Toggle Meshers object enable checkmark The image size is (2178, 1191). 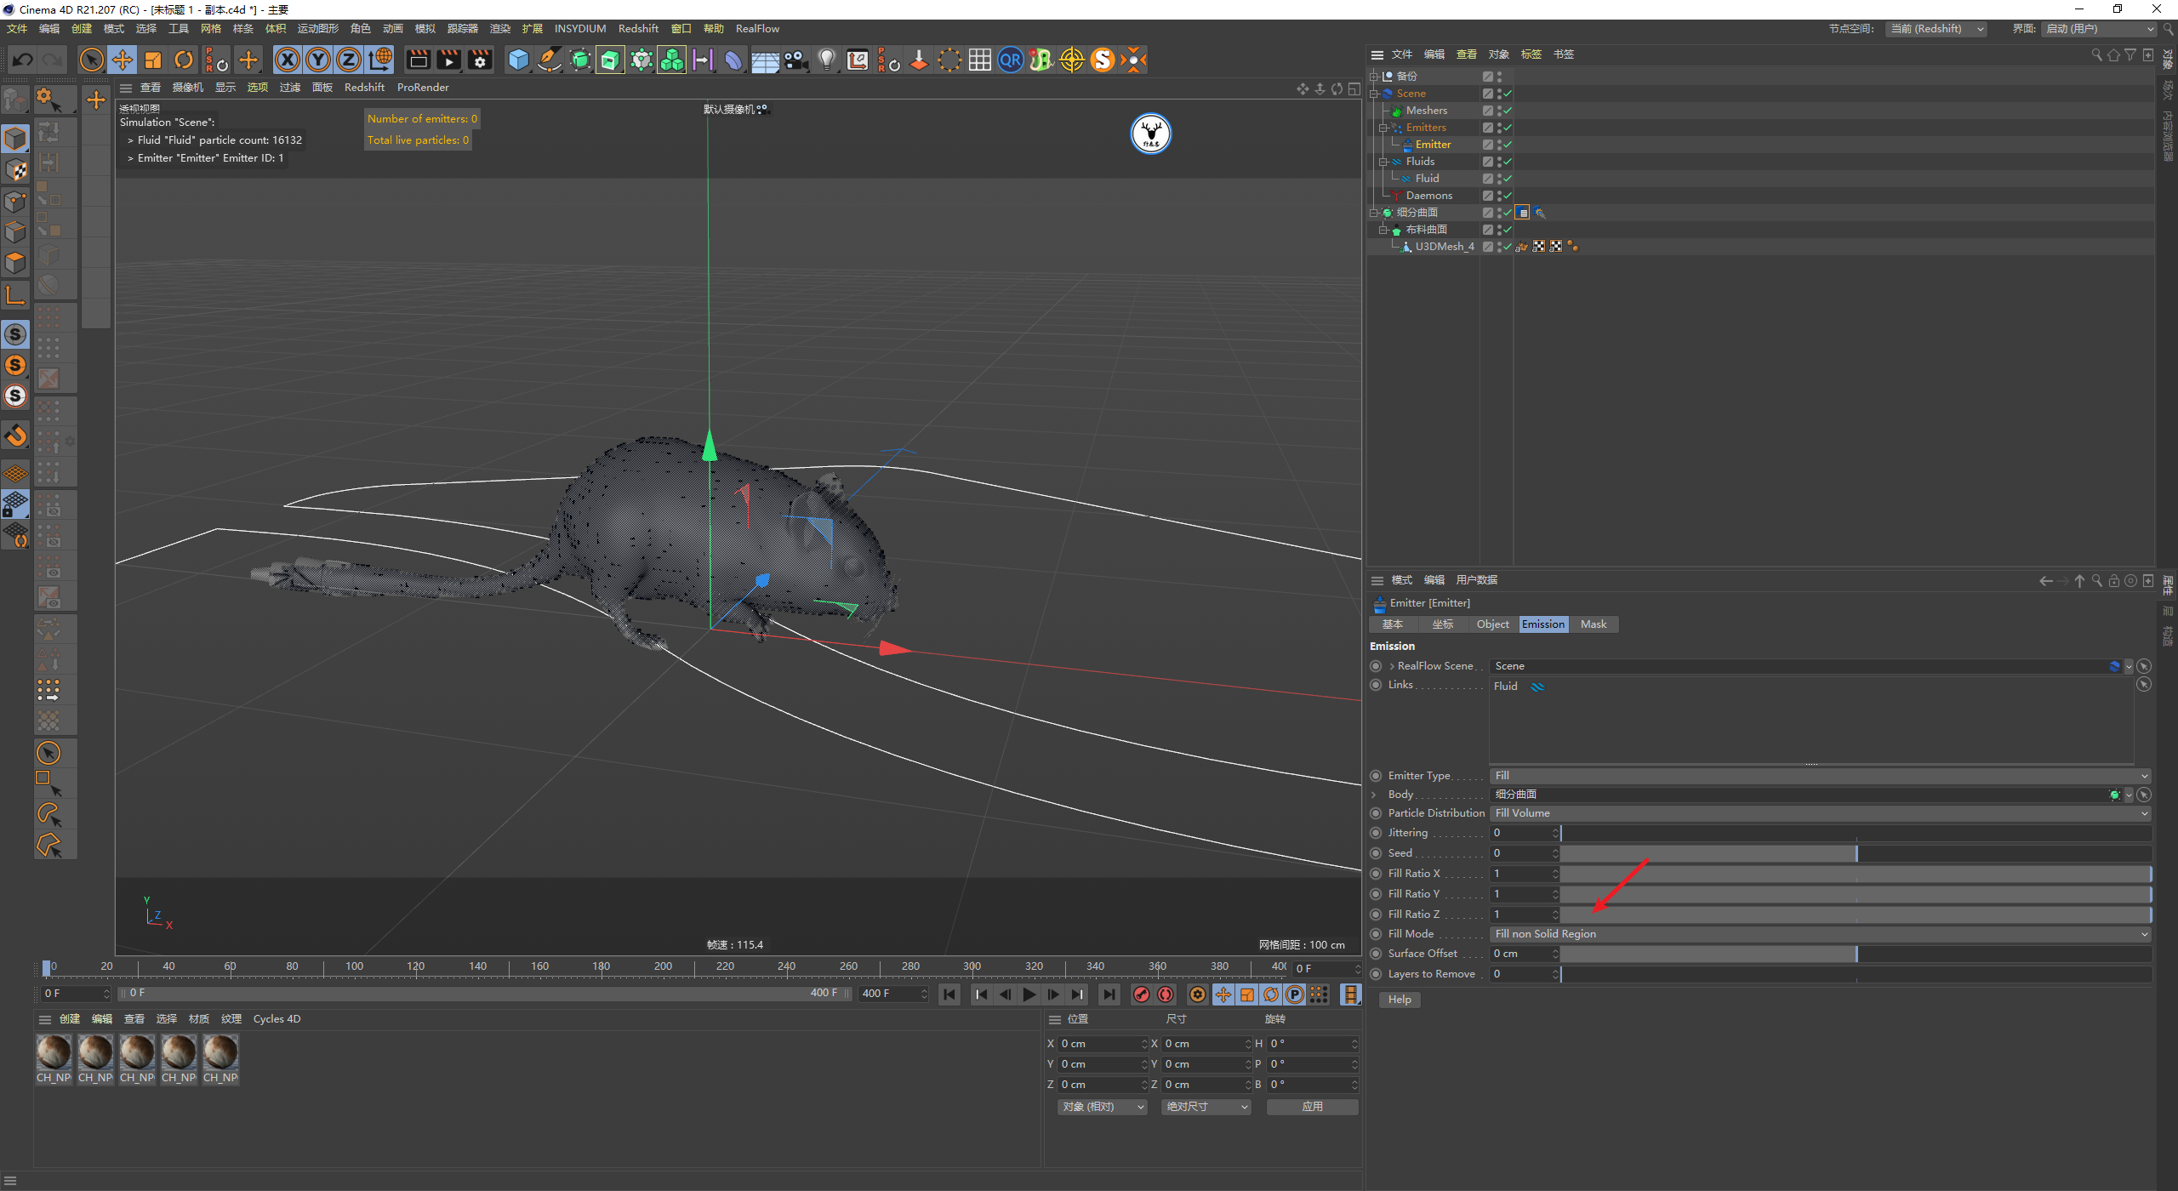point(1508,111)
